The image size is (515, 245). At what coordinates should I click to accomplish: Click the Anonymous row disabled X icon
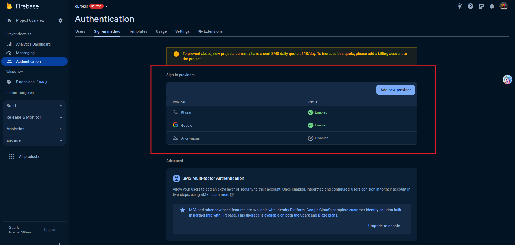pos(311,138)
